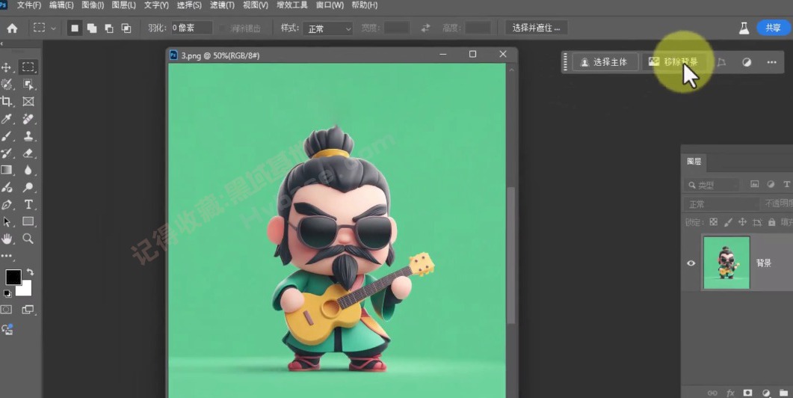The width and height of the screenshot is (793, 398).
Task: Click the 选择主体 button
Action: pyautogui.click(x=604, y=62)
